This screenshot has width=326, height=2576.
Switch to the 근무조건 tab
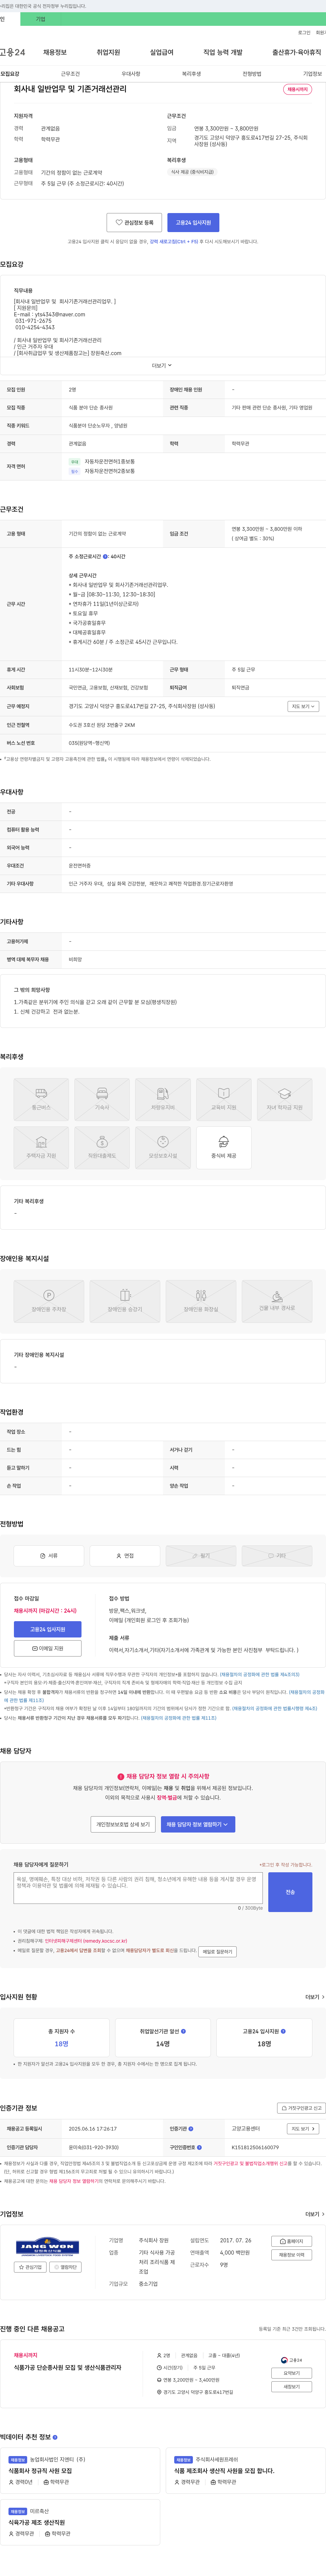pyautogui.click(x=70, y=74)
